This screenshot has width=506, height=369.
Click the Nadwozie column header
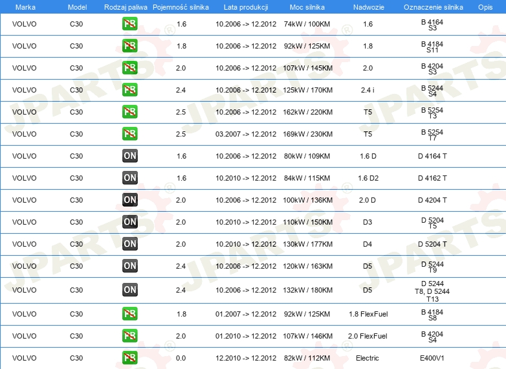pos(369,7)
